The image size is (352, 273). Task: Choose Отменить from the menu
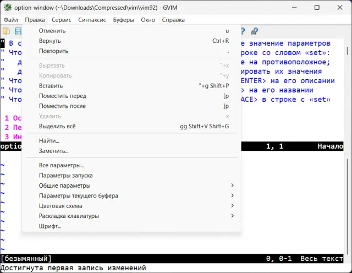(x=132, y=31)
